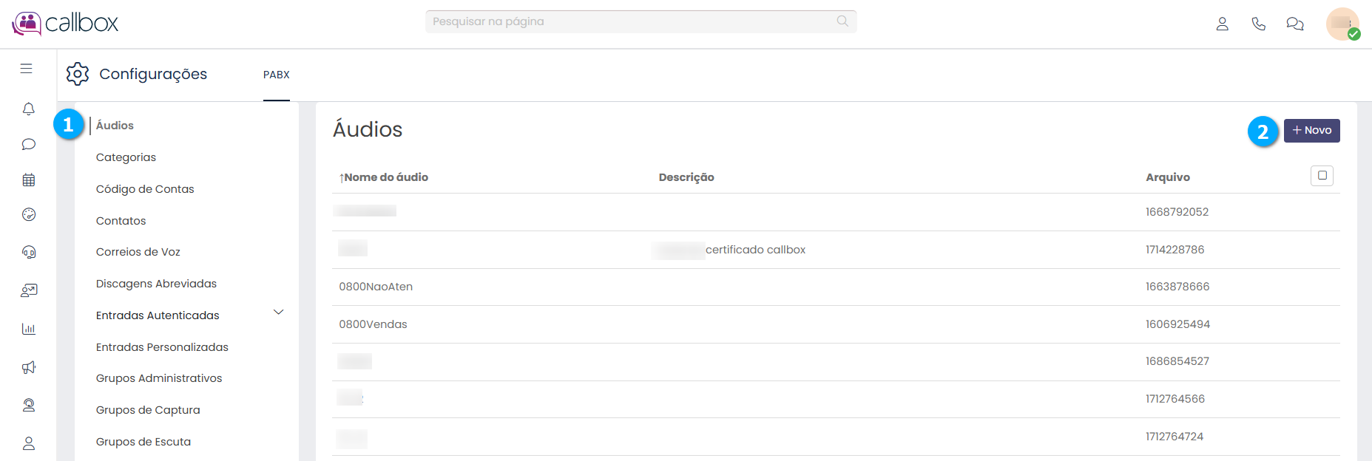Open the 0800Vendas audio entry
1372x461 pixels.
tap(373, 324)
